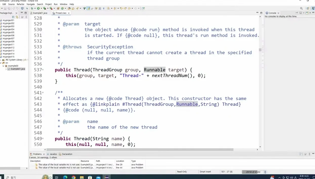The height and width of the screenshot is (179, 315).
Task: Click the Last Edit Location icon
Action: point(121,8)
